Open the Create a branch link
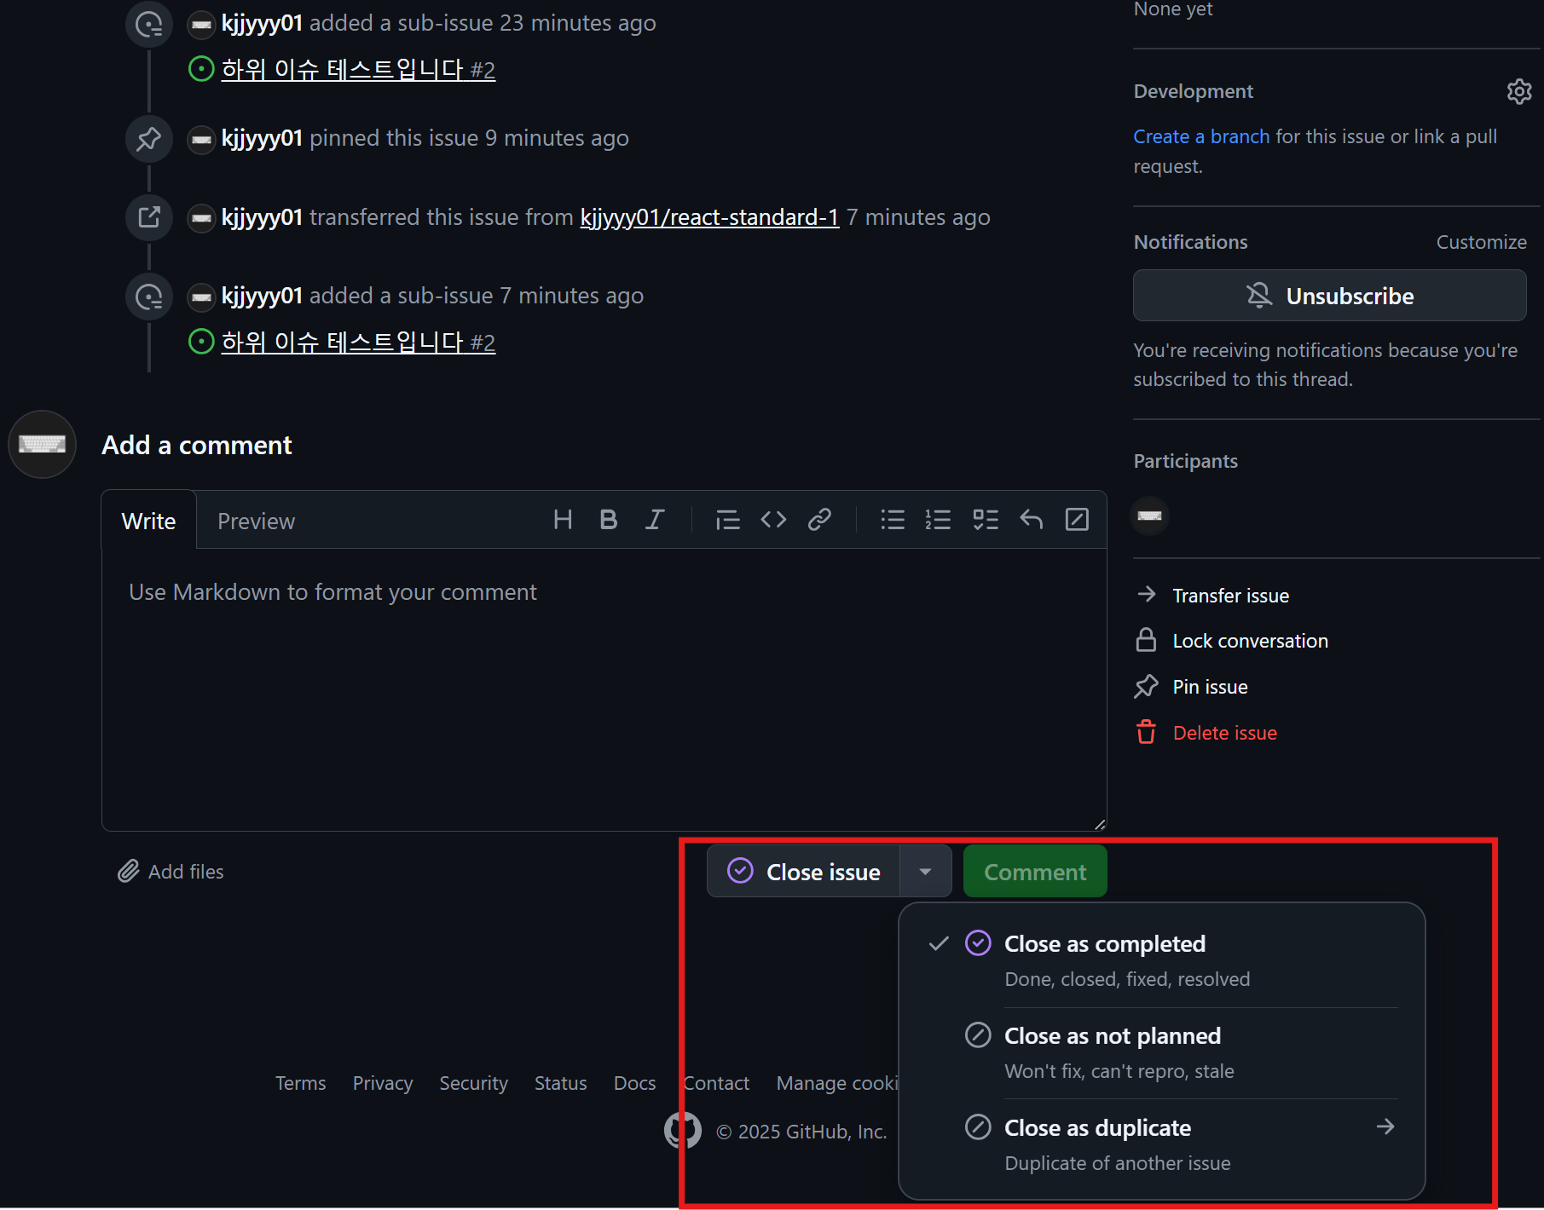This screenshot has height=1210, width=1544. [x=1200, y=136]
